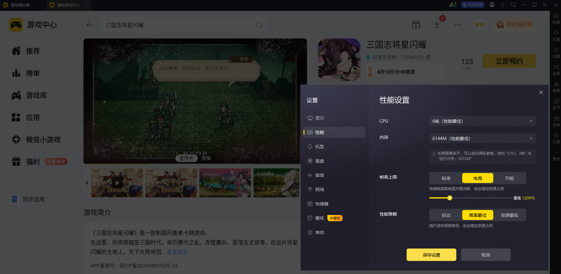Switch to the 图集 gallery view
The width and height of the screenshot is (561, 274).
206,158
